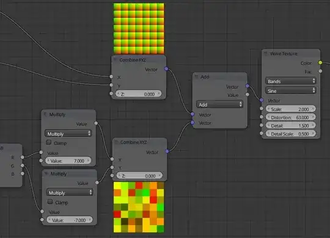Click Value 7.000 input socket of upper Multiply
The height and width of the screenshot is (238, 330).
pos(41,160)
